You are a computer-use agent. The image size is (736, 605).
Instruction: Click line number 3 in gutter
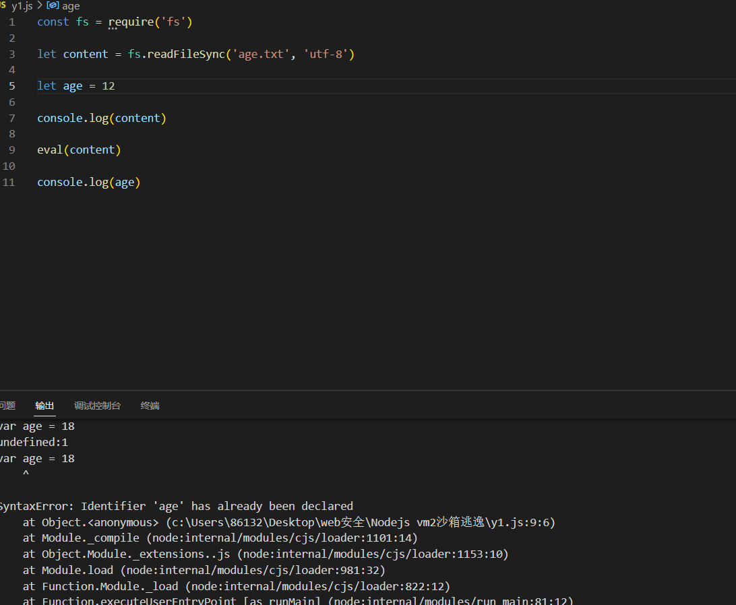click(11, 55)
